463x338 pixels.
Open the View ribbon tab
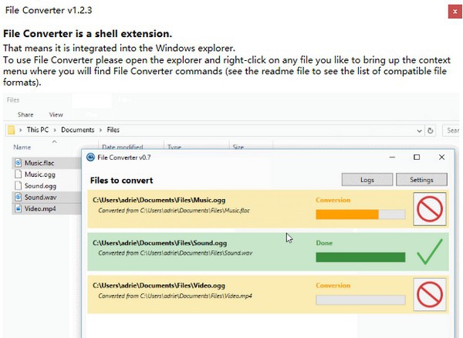coord(56,114)
